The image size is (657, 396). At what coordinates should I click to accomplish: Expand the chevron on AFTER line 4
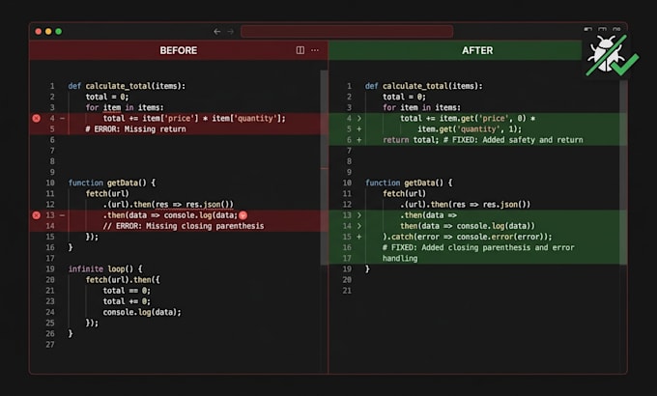[359, 119]
